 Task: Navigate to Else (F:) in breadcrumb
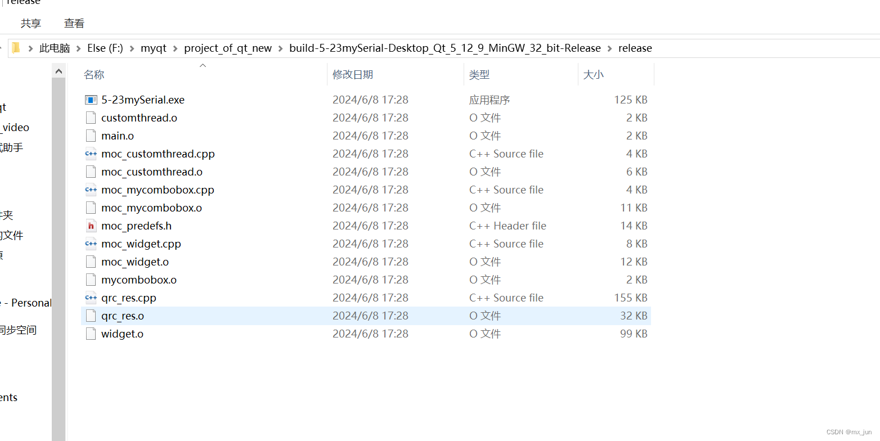[105, 48]
